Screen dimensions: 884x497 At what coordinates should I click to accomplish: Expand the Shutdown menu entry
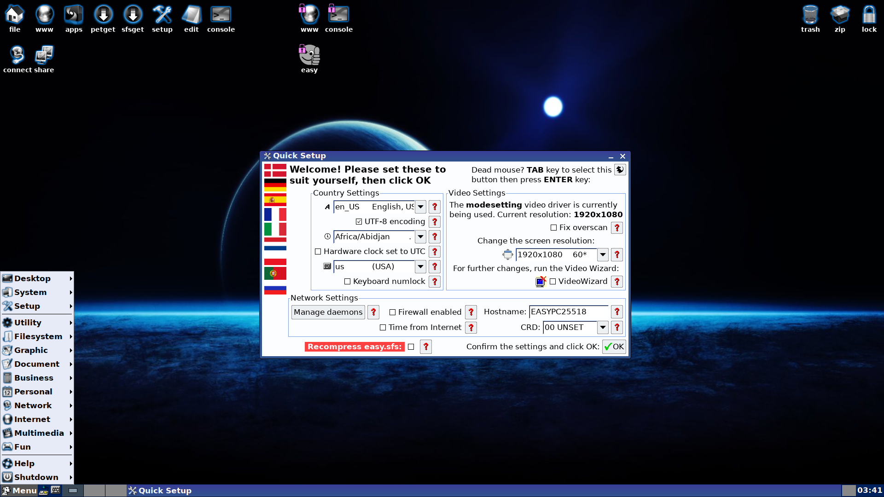37,477
